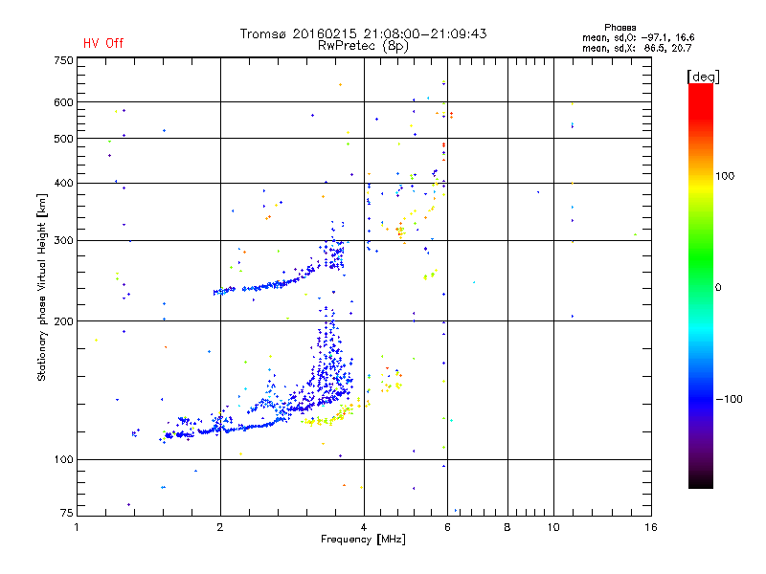Click the x-axis label '1'

[77, 527]
